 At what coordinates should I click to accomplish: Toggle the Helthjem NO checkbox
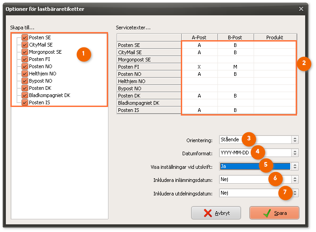[25, 74]
